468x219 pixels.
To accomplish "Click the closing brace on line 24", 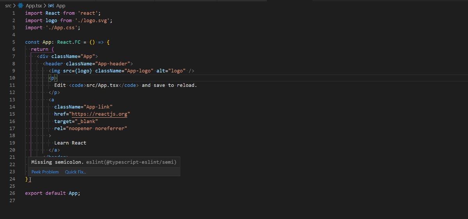I will 27,179.
